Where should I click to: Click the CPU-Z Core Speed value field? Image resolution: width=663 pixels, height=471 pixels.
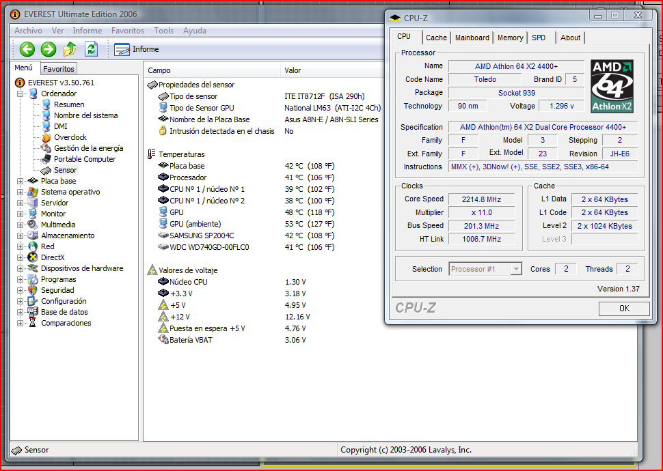[482, 199]
